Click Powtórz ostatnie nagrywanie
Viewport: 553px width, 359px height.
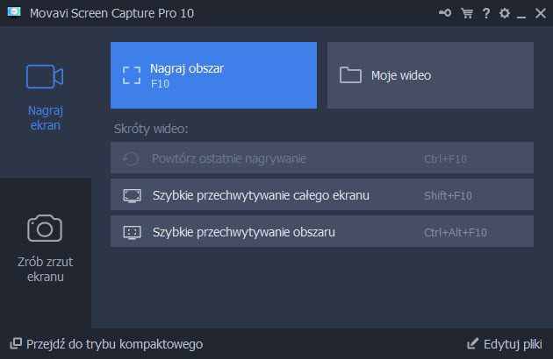(x=321, y=158)
